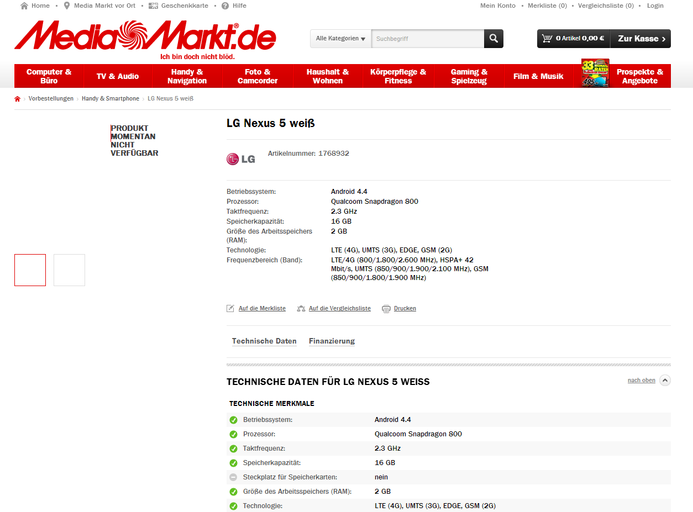This screenshot has height=512, width=693.
Task: Open Foto & Camcorder menu
Action: 258,76
